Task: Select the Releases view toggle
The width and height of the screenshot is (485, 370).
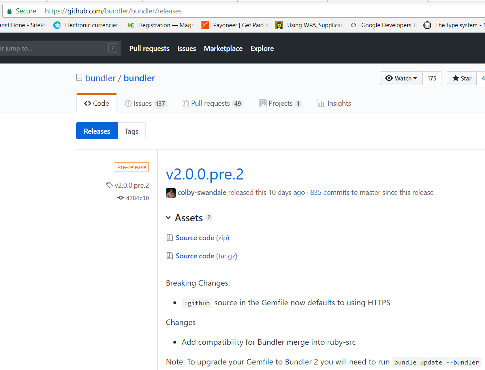Action: tap(97, 131)
